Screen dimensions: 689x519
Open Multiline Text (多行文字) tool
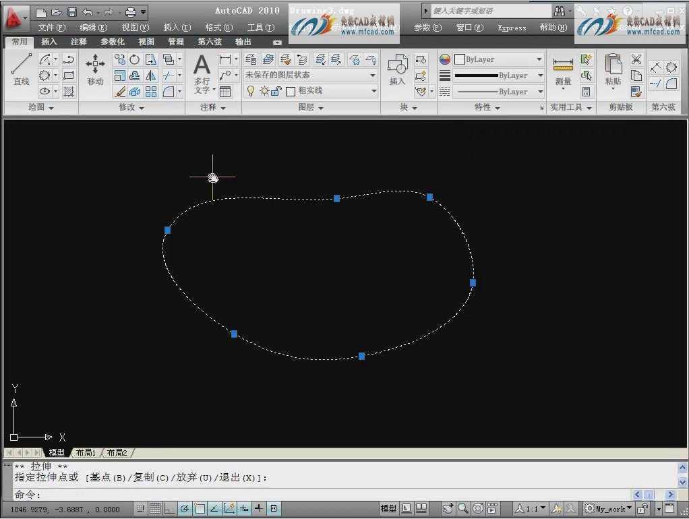(202, 74)
